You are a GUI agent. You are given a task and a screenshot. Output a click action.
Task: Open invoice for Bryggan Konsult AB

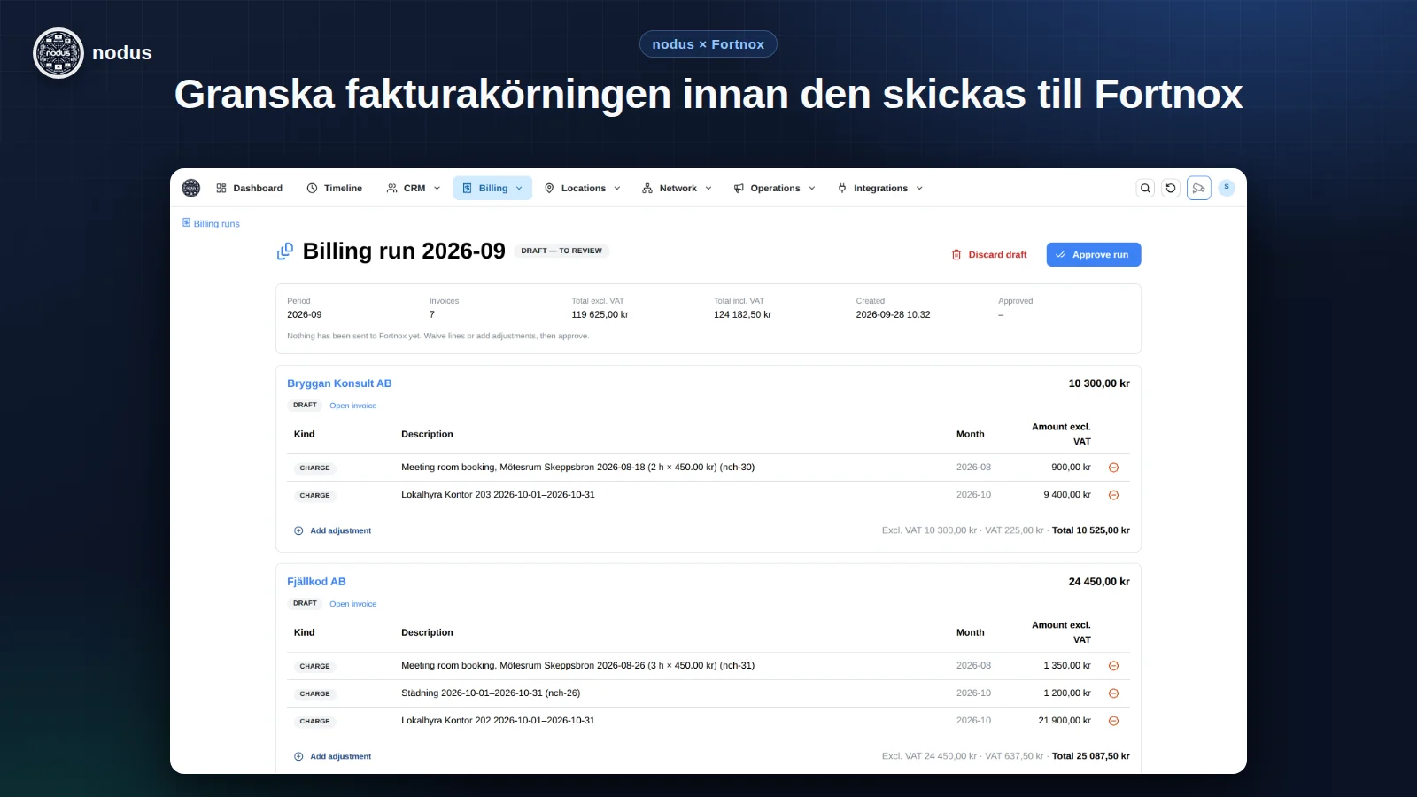coord(353,406)
